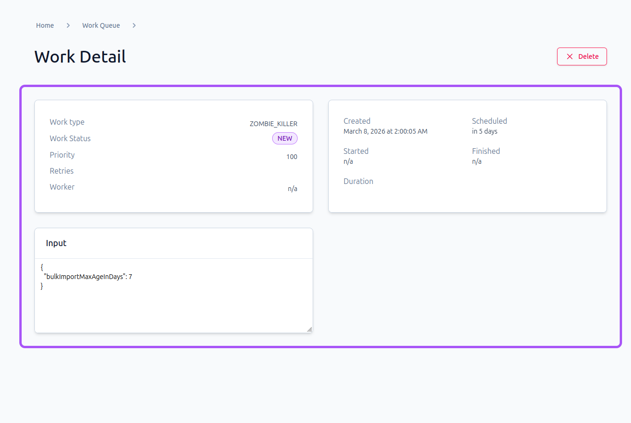Screen dimensions: 631x423
Task: Click the Scheduled value in 5 days
Action: [485, 131]
